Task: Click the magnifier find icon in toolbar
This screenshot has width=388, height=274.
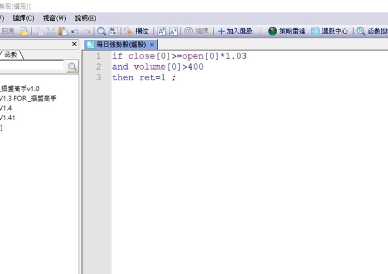Action: coord(102,31)
